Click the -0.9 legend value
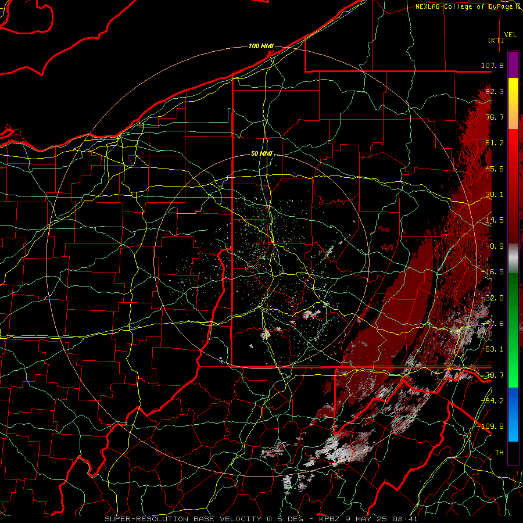Viewport: 523px width, 523px height. pos(495,246)
